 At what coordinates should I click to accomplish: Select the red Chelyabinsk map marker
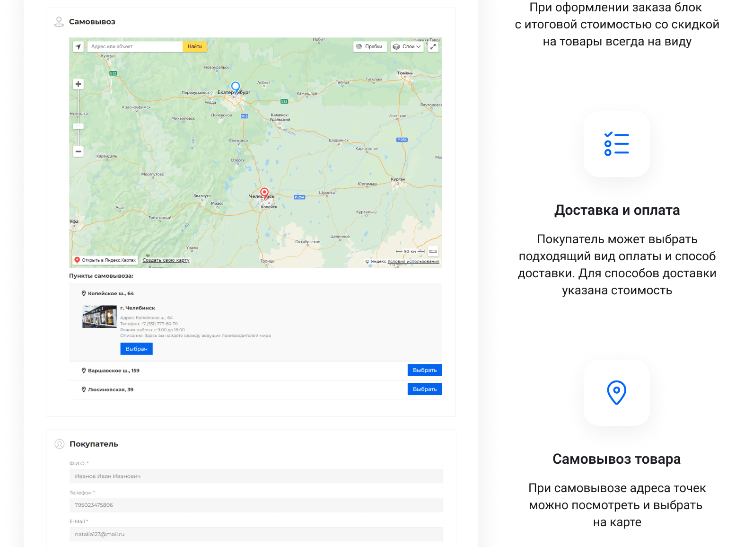[x=264, y=193]
